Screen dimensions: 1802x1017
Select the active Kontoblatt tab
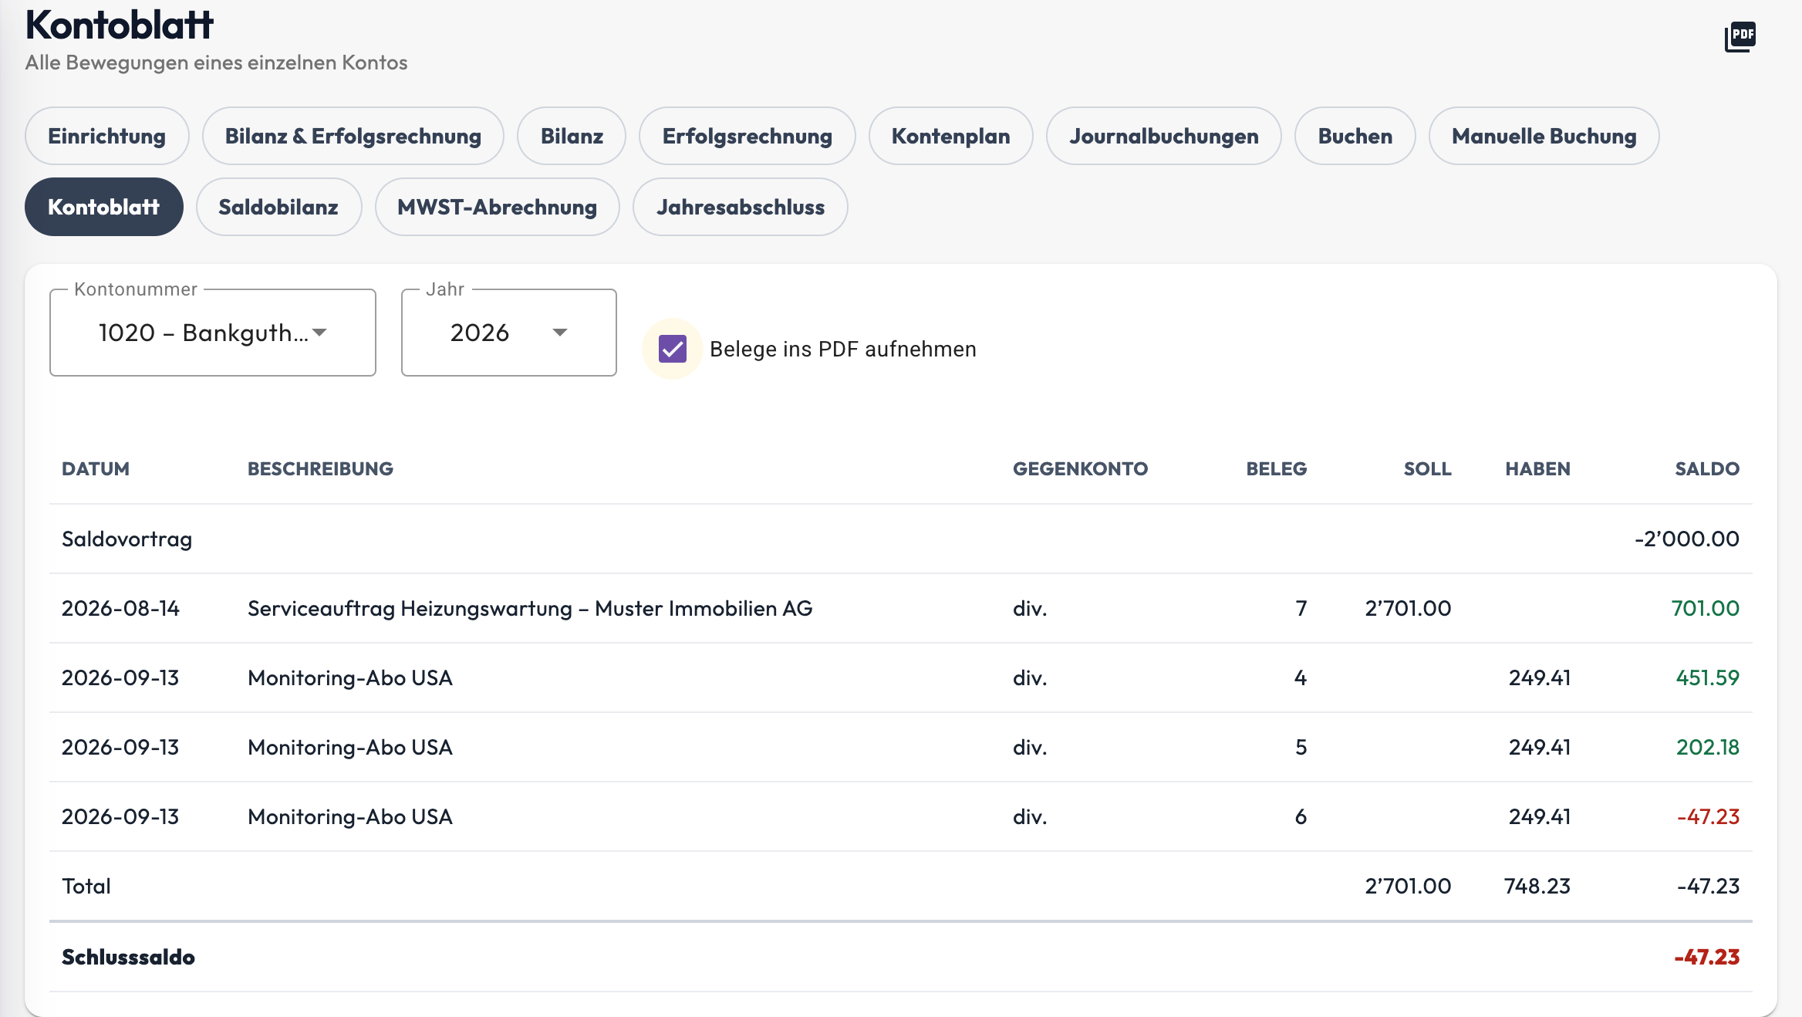pyautogui.click(x=104, y=207)
